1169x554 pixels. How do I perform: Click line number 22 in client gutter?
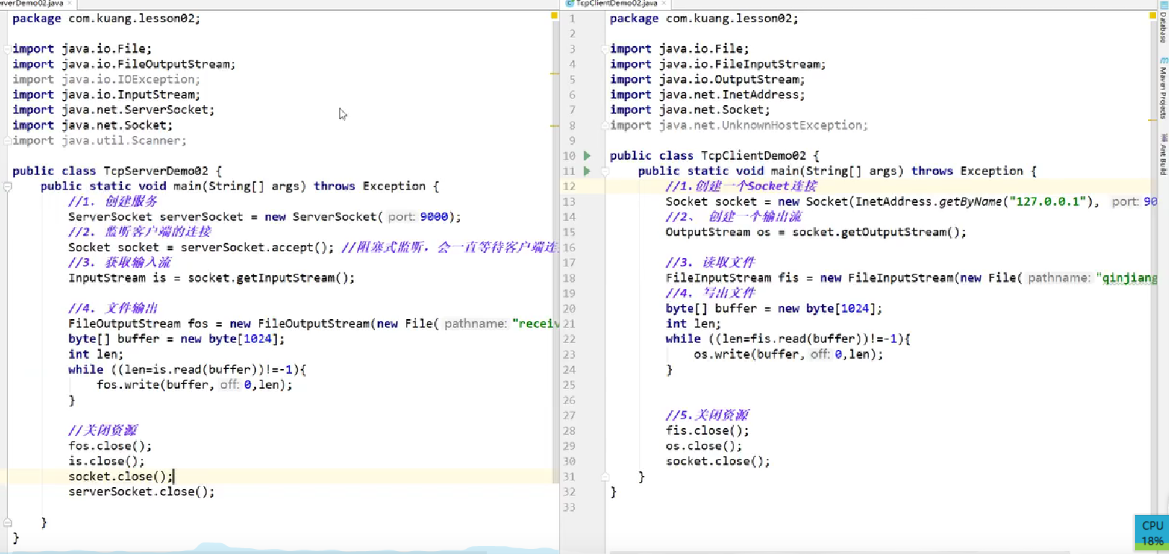569,339
